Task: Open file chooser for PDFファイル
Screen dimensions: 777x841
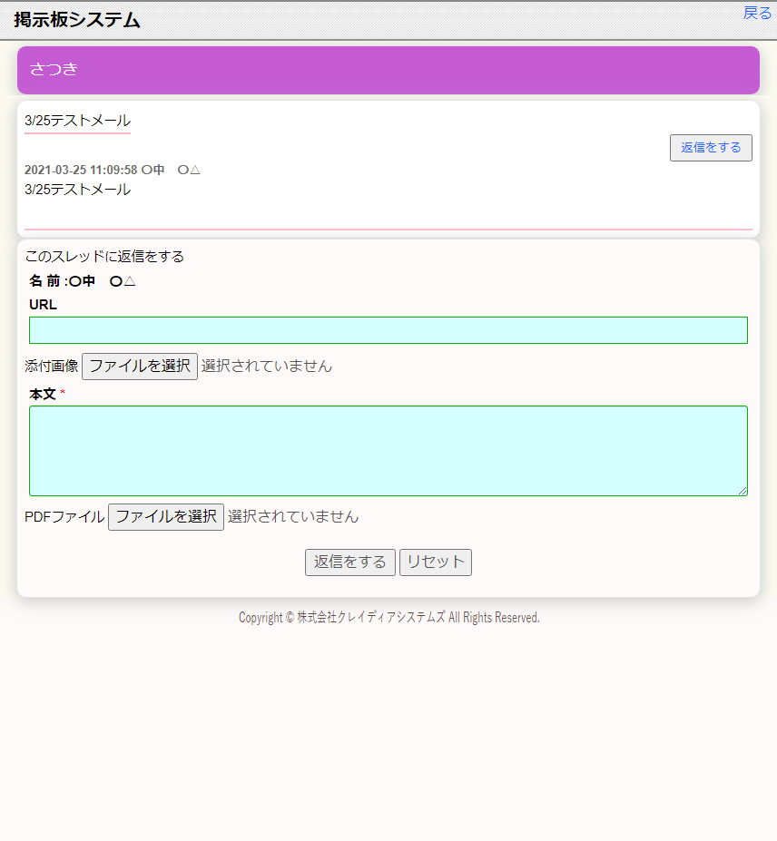Action: tap(166, 517)
